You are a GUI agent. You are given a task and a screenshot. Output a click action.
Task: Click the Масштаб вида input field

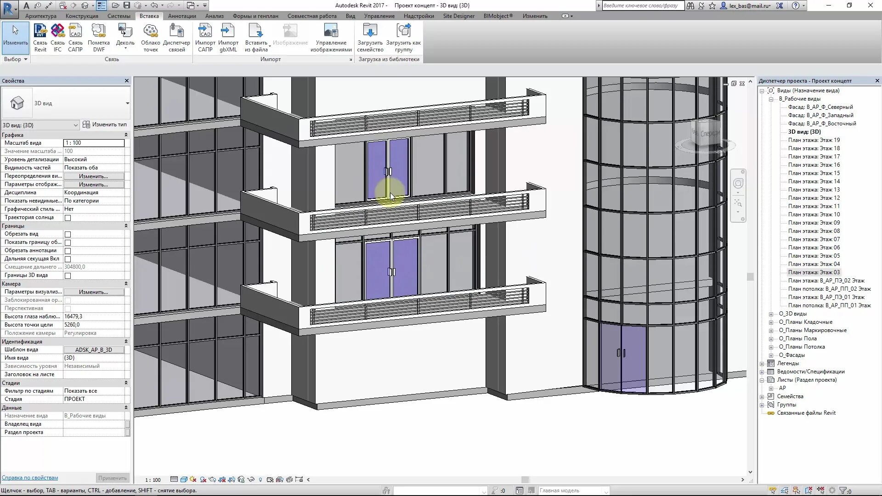tap(94, 143)
